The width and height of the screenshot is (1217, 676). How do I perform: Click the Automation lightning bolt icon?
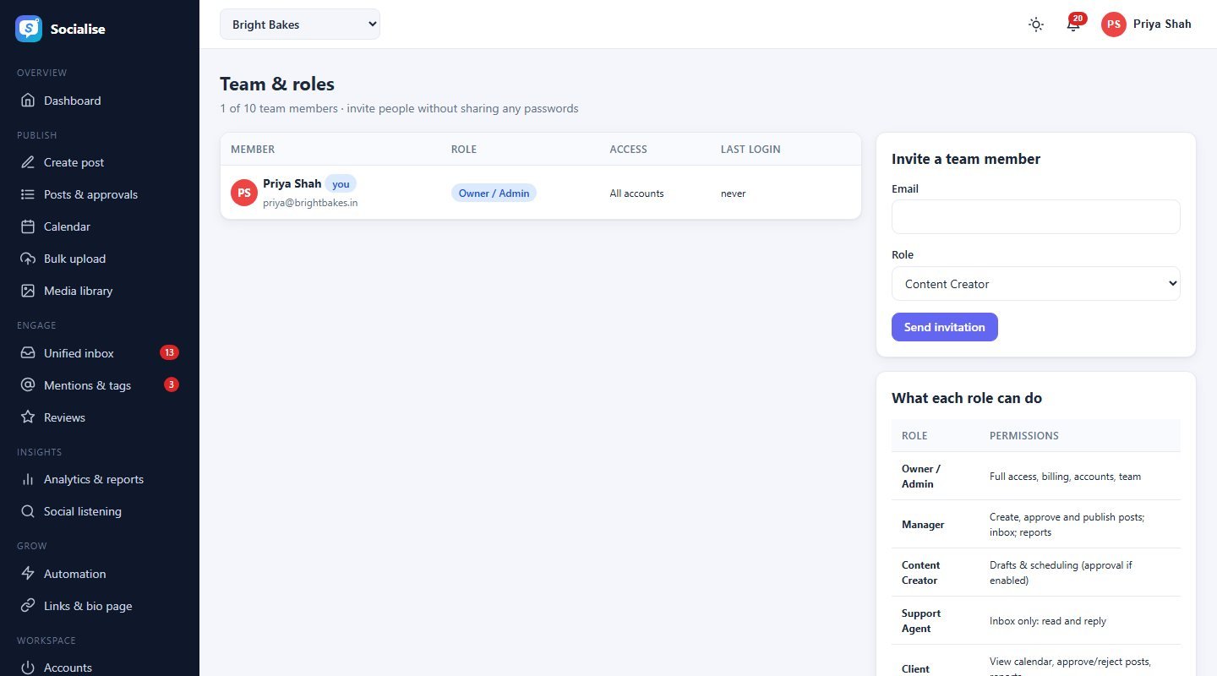(x=28, y=574)
